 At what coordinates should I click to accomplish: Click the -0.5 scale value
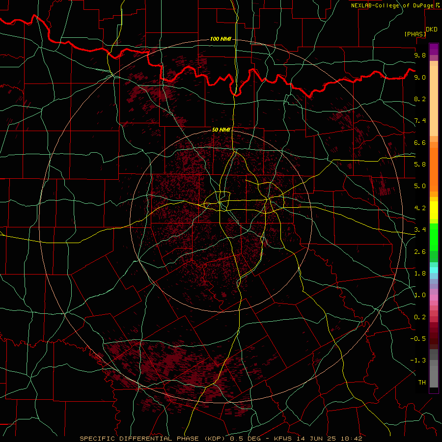point(418,339)
